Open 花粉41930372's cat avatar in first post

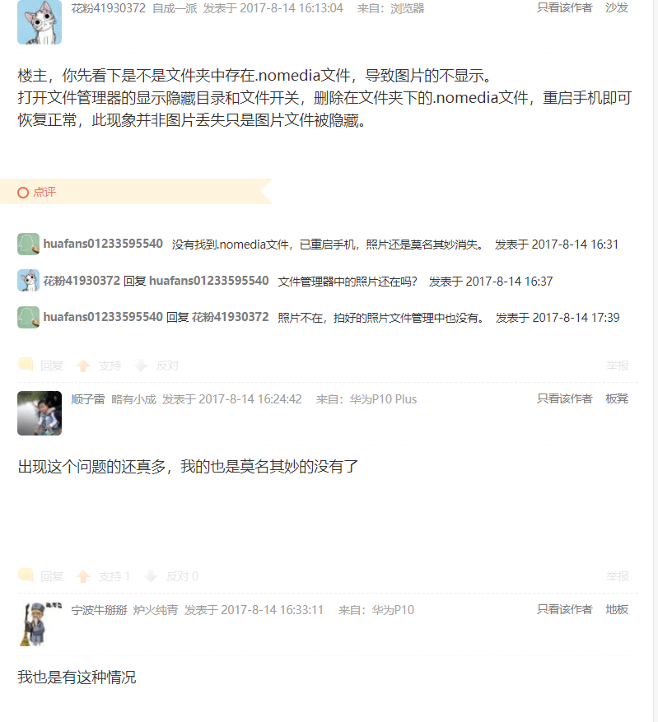tap(40, 22)
